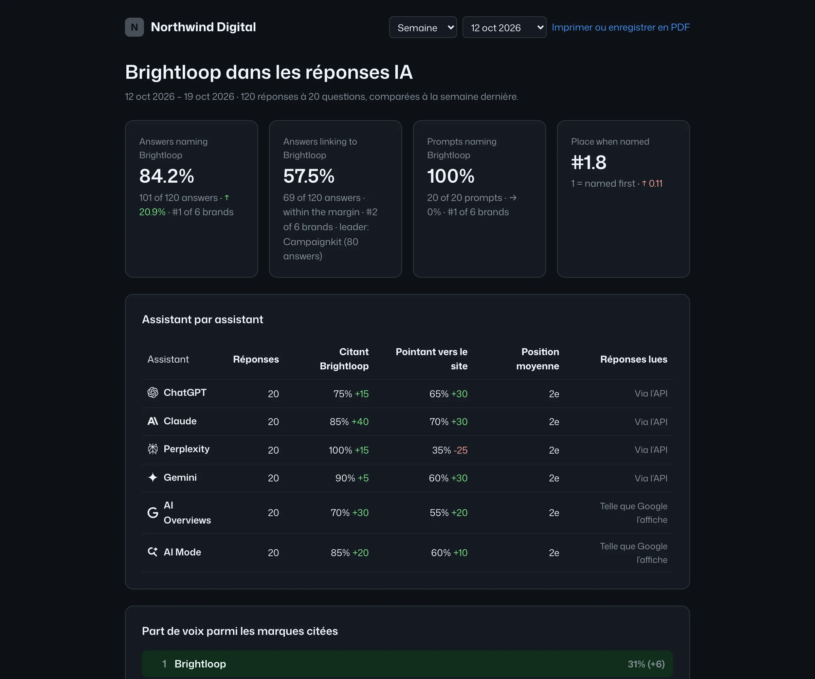Image resolution: width=815 pixels, height=679 pixels.
Task: Click Part de voix parmi les marques citées heading
Action: click(240, 631)
